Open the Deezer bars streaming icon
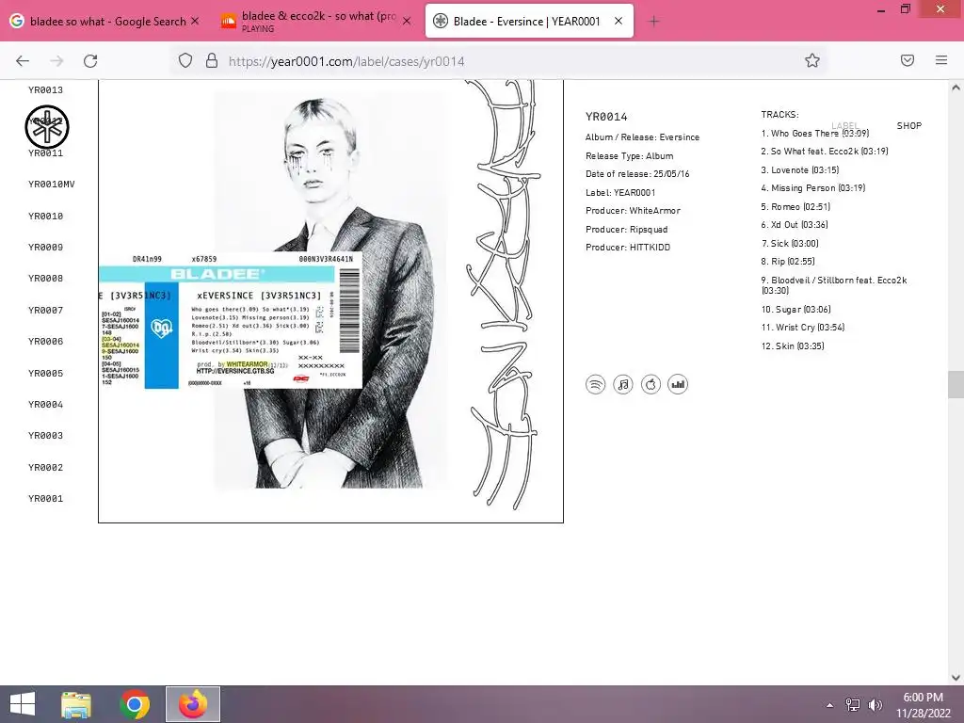Screen dimensions: 964x723 (678, 385)
